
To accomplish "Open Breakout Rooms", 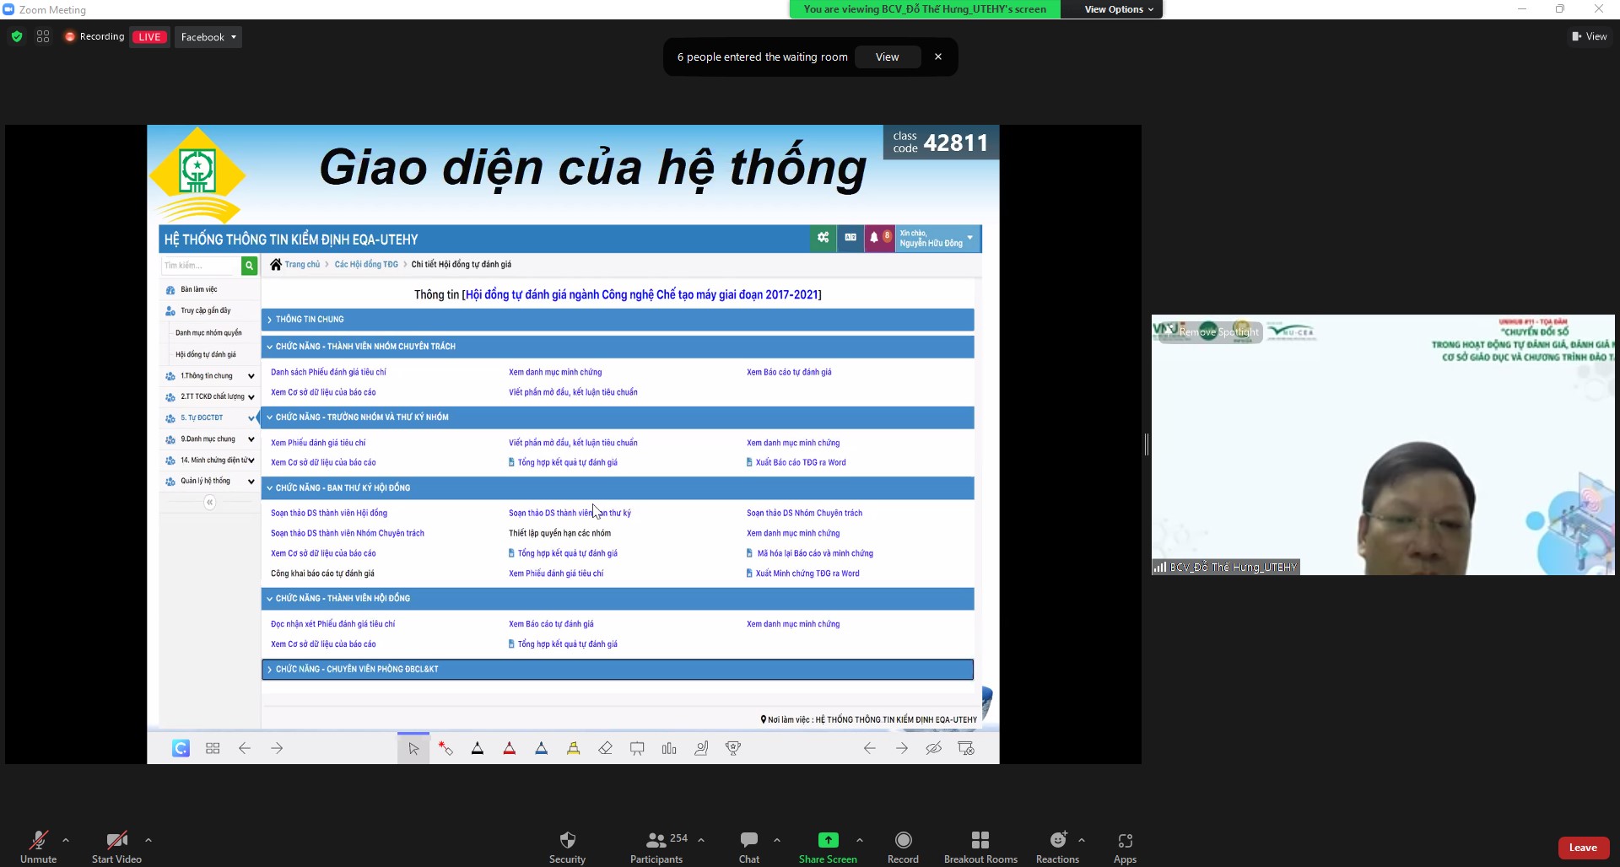I will [x=980, y=840].
